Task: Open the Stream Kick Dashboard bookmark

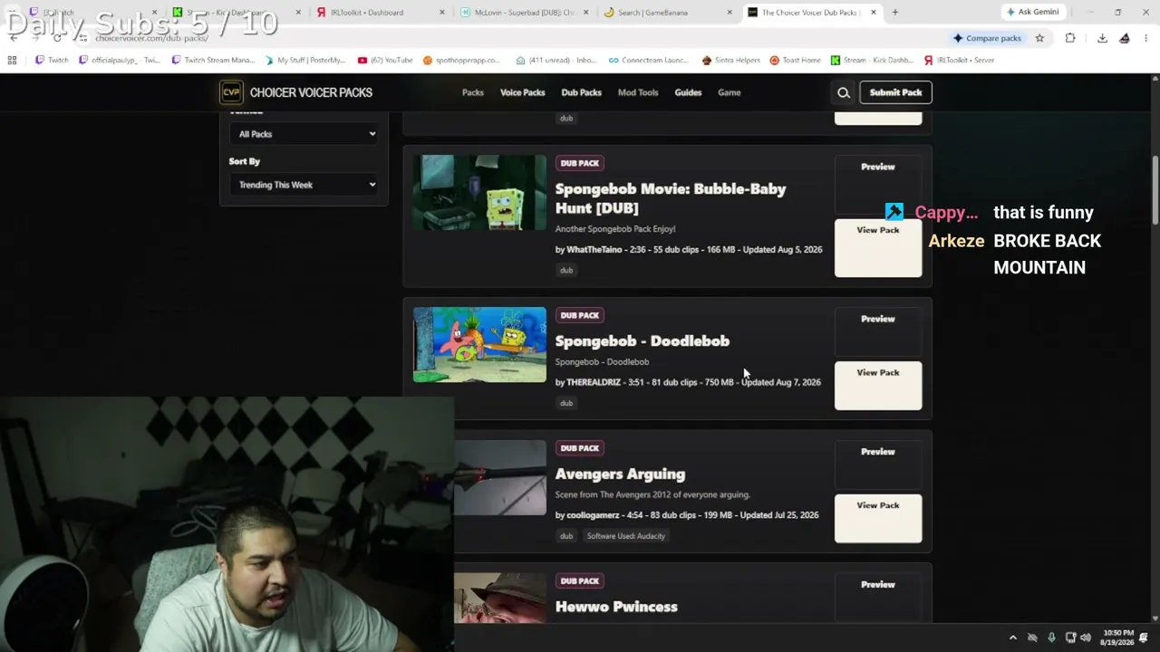Action: click(x=872, y=60)
